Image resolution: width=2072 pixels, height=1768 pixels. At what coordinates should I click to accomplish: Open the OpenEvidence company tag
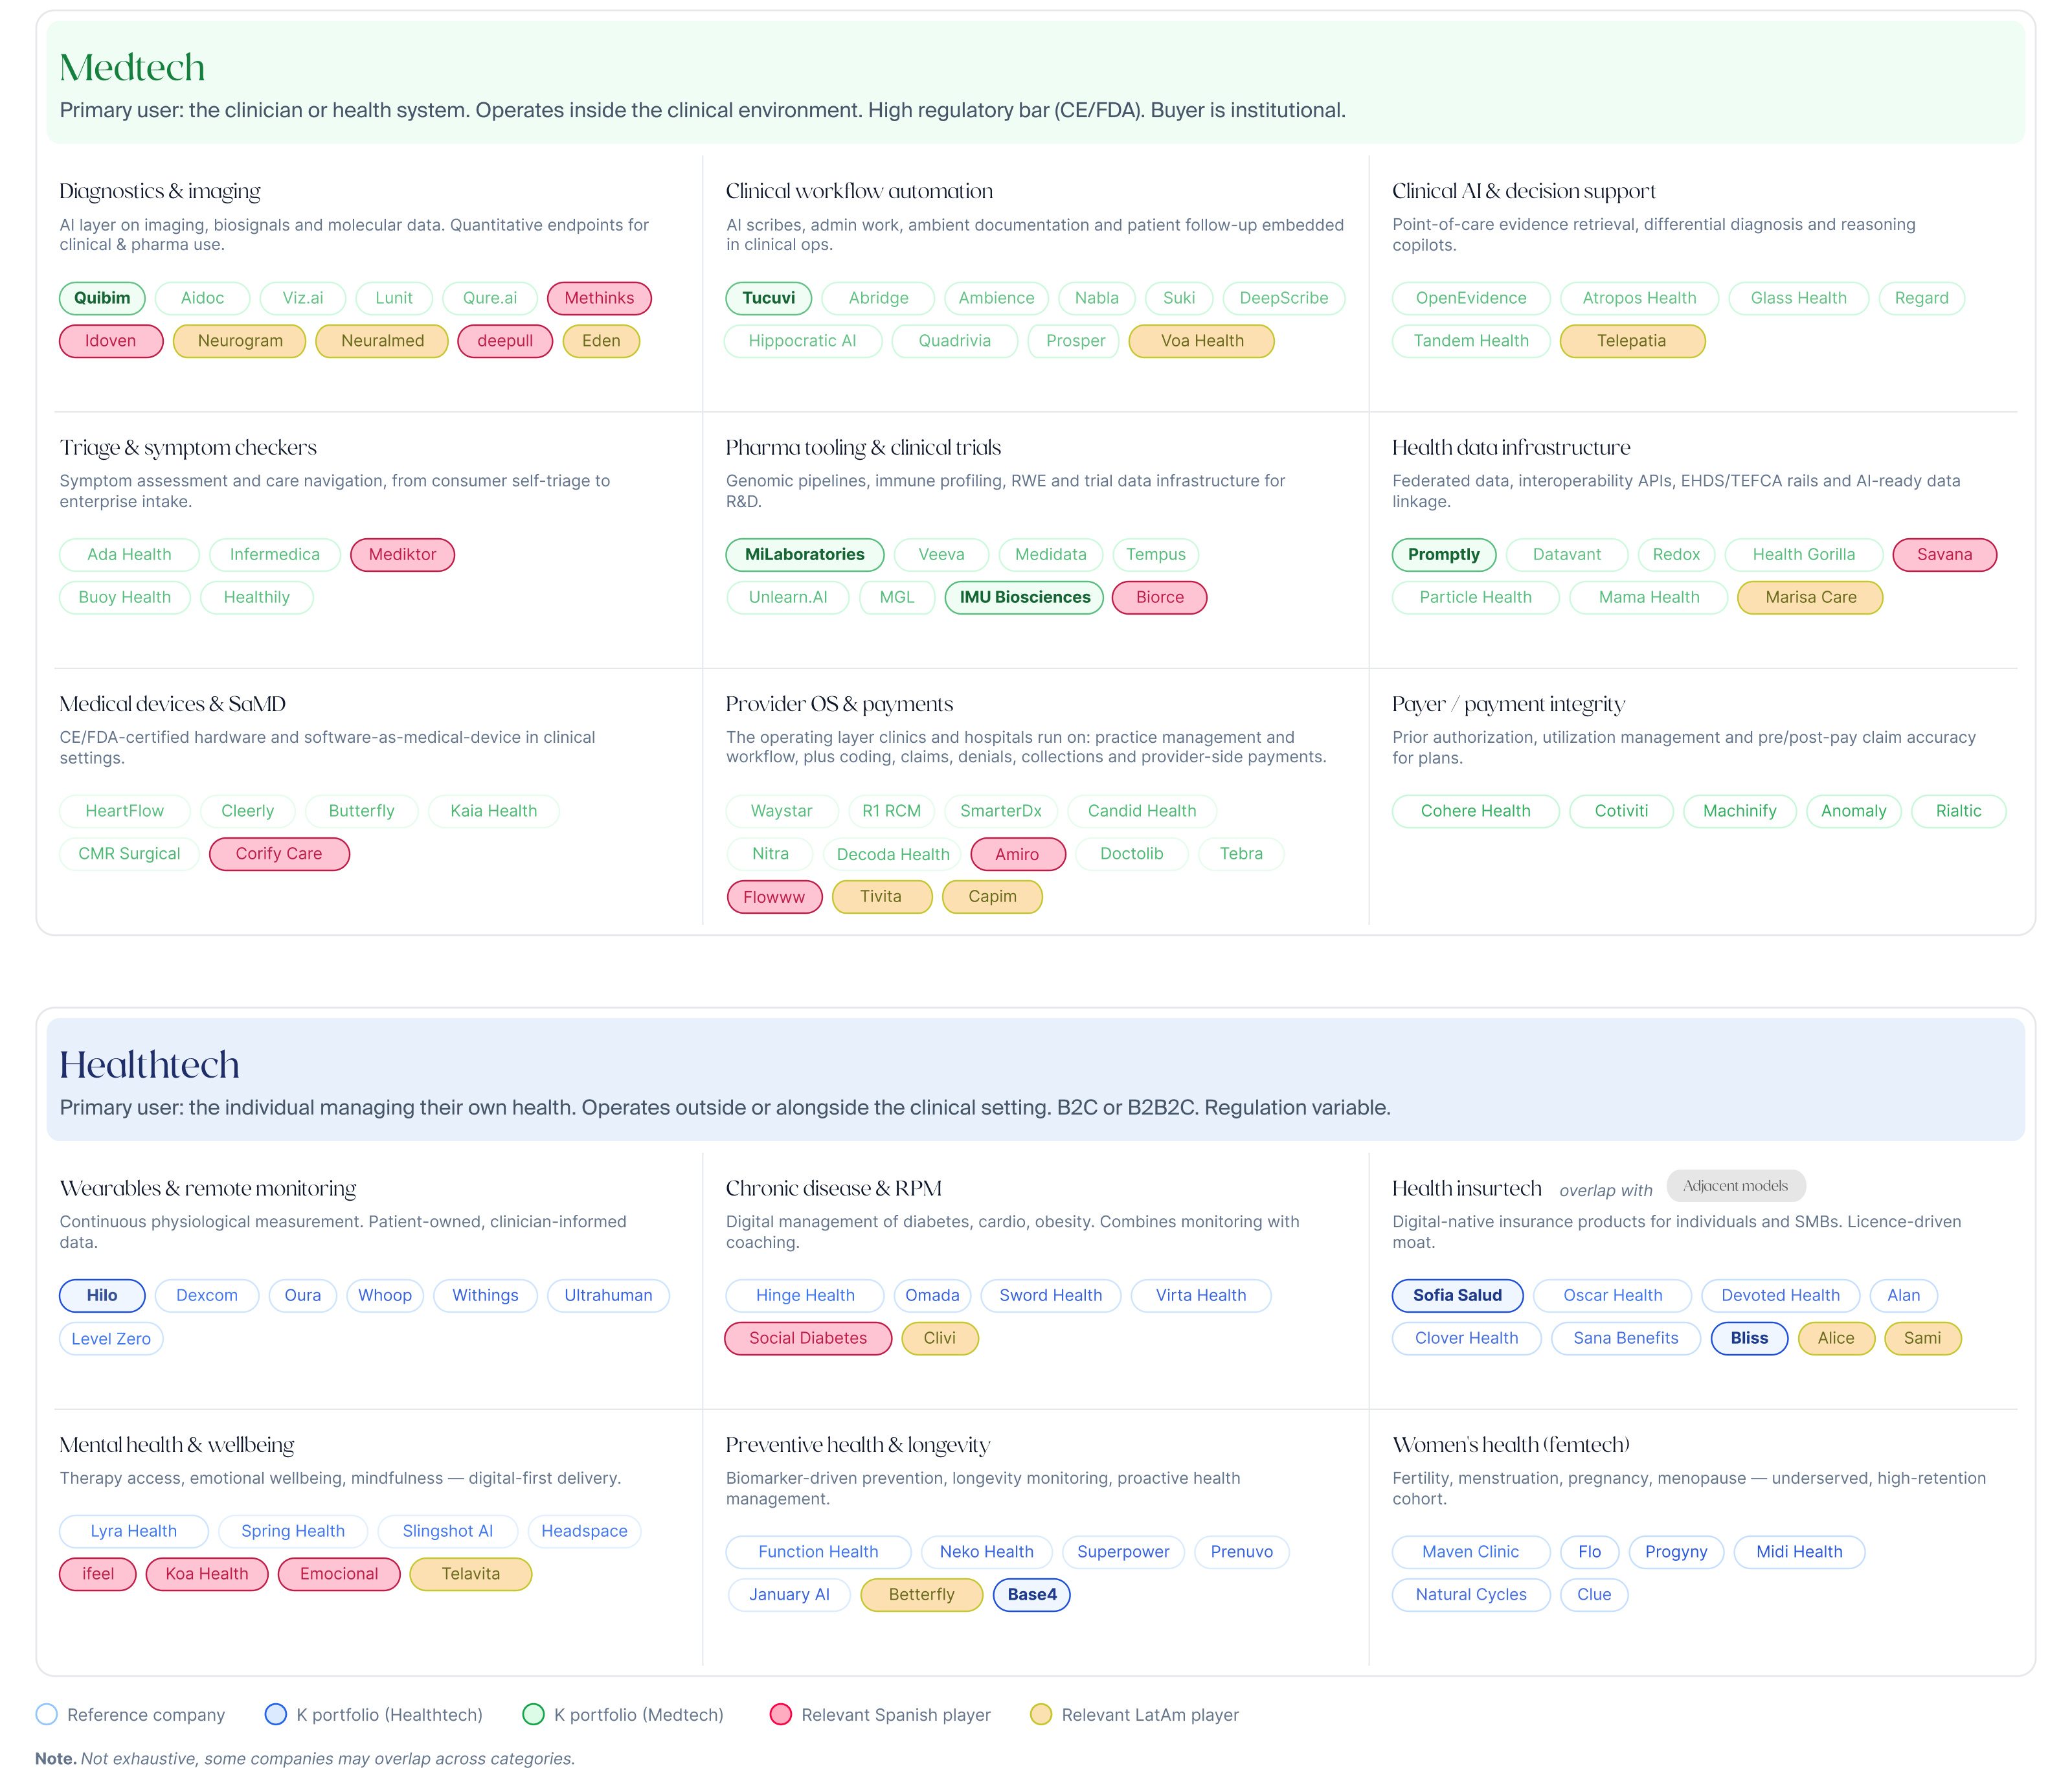click(x=1470, y=298)
